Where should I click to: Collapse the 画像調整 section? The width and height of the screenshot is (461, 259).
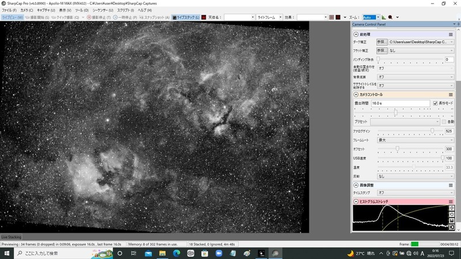pos(356,185)
